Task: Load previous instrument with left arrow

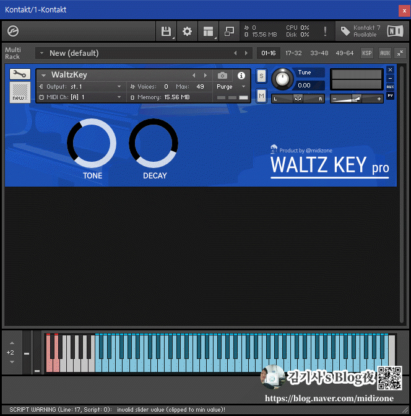Action: point(194,76)
